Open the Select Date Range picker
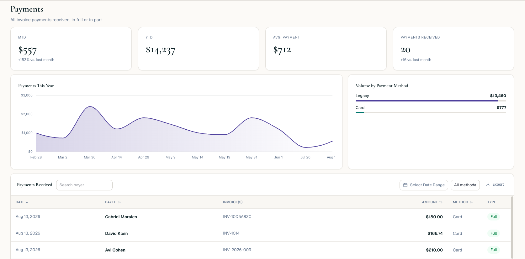The width and height of the screenshot is (525, 259). tap(424, 185)
